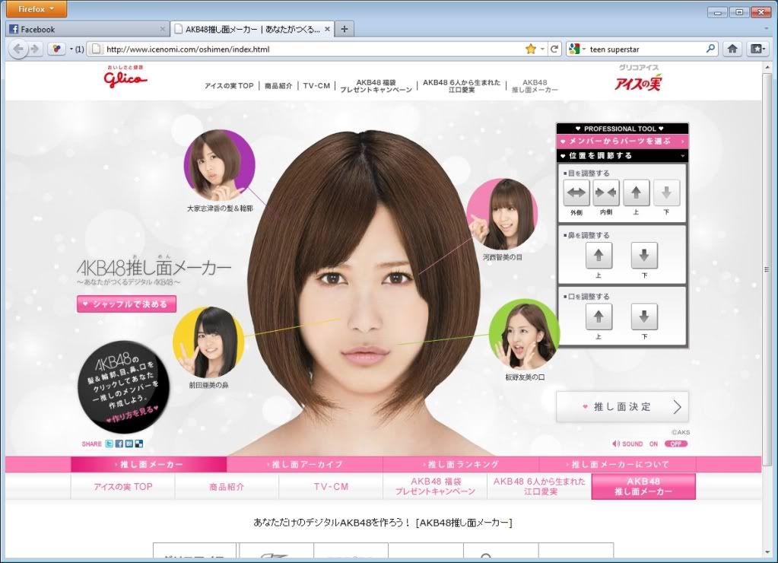Viewport: 778px width, 563px height.
Task: Select the 推し面ランキング tab
Action: (x=460, y=464)
